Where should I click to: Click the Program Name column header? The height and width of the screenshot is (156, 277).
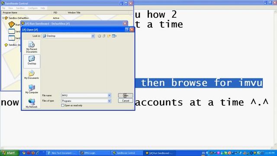point(26,13)
